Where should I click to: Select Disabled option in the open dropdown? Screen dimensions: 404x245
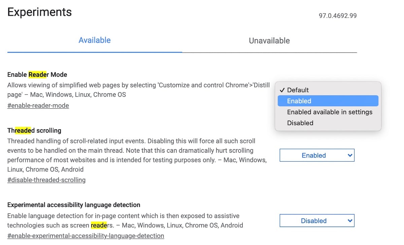pos(328,123)
